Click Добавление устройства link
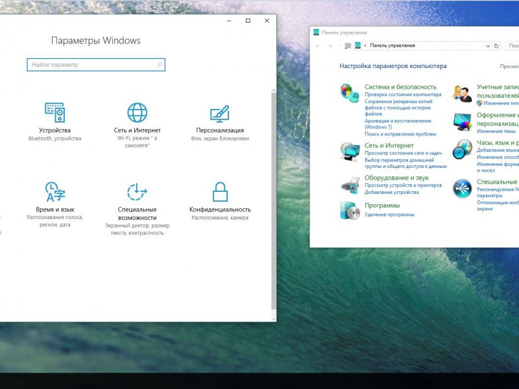Image resolution: width=519 pixels, height=389 pixels. point(392,192)
